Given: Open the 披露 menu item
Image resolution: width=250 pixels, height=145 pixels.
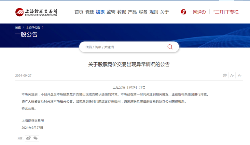Looking at the screenshot, I should [x=100, y=12].
